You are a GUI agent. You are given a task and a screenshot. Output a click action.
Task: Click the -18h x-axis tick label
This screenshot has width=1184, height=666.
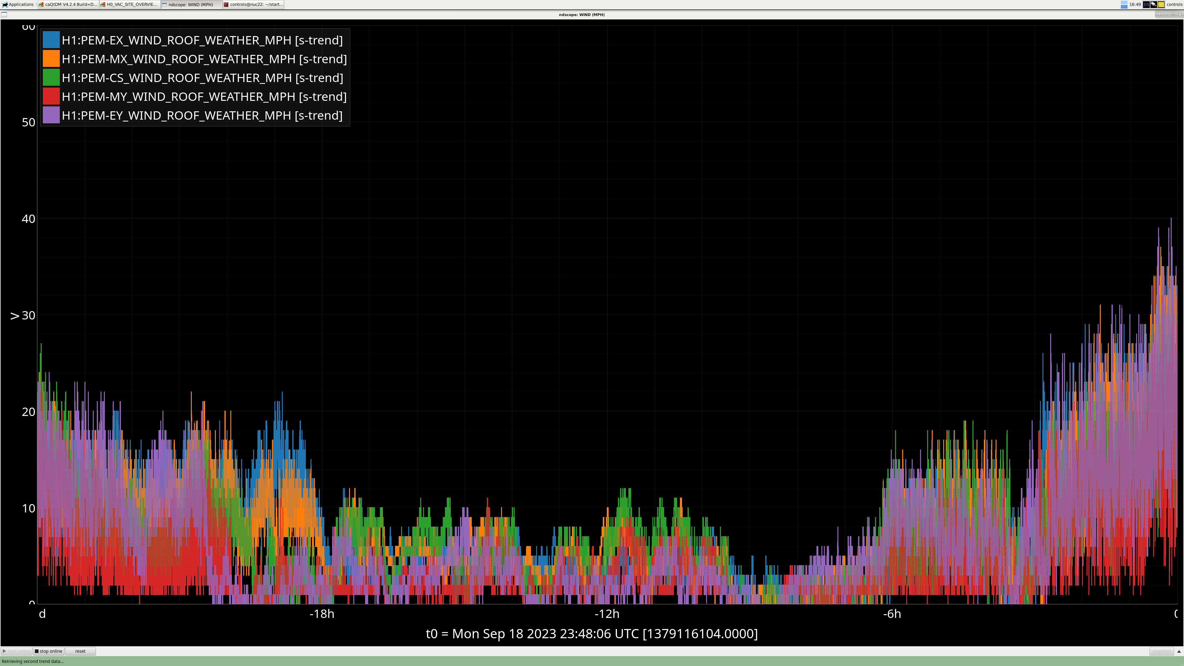click(322, 614)
